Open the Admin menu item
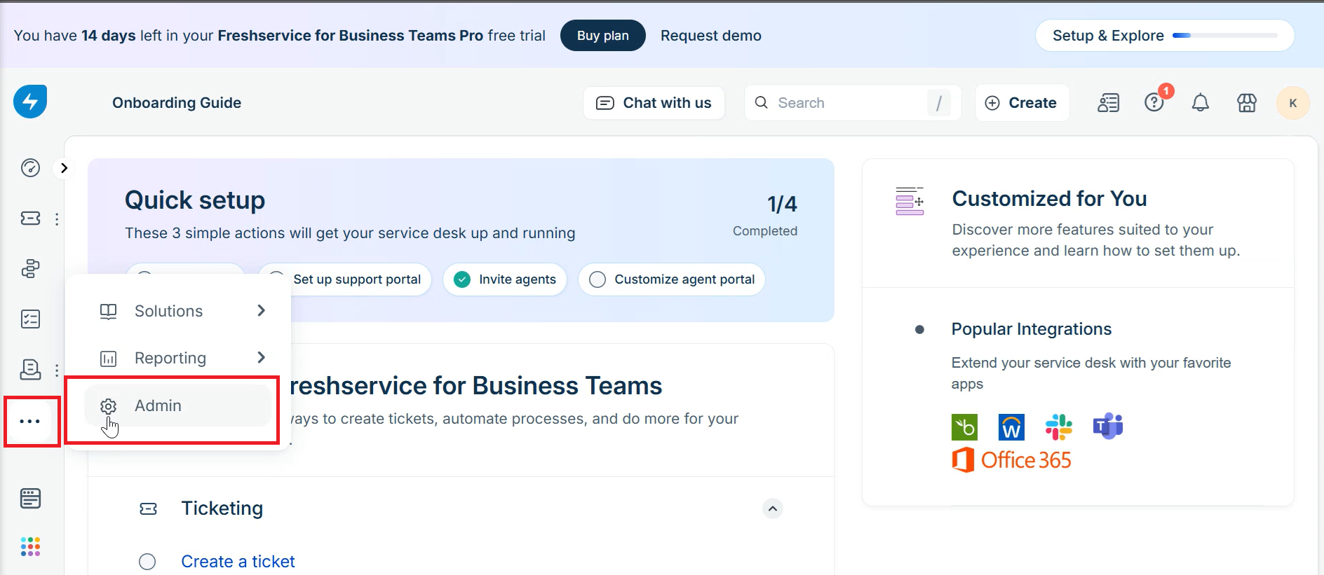 pyautogui.click(x=178, y=406)
